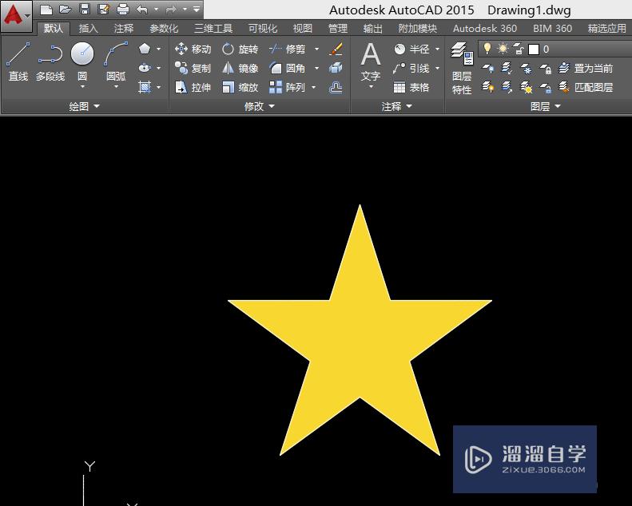The width and height of the screenshot is (632, 506).
Task: Open the Trim tool dropdown arrow
Action: (x=317, y=49)
